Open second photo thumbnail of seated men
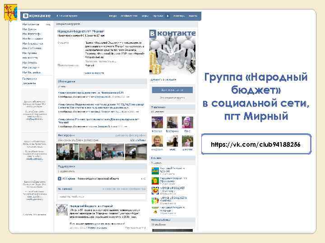Viewport: 325px width, 243px height. [x=90, y=152]
